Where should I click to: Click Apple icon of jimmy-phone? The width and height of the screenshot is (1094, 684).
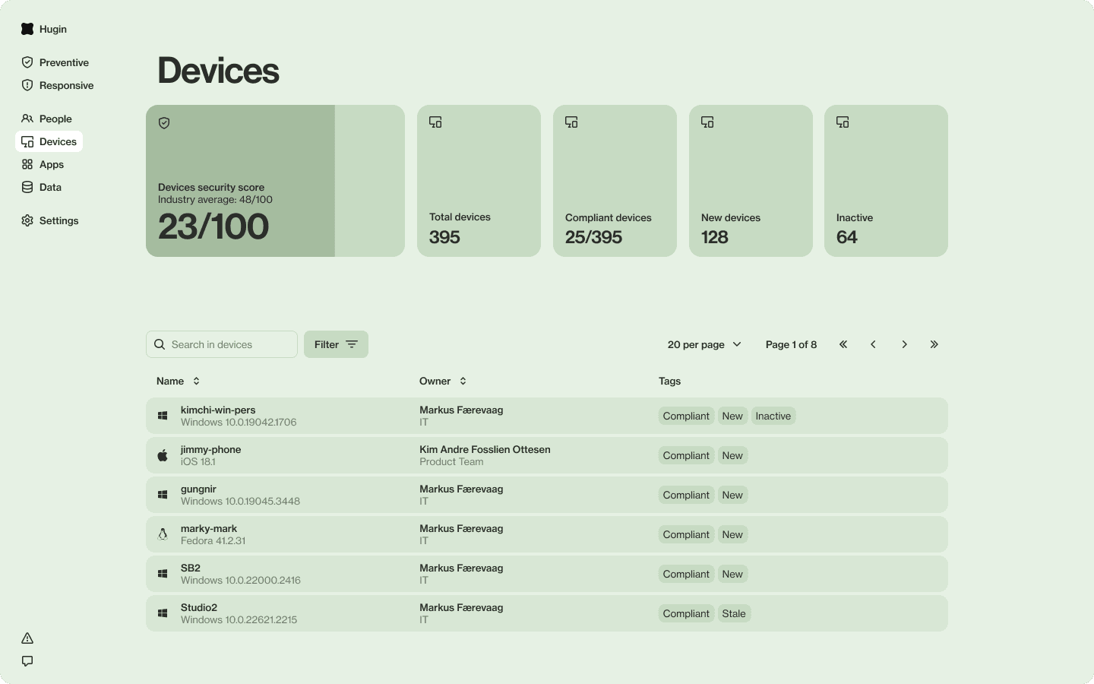pos(163,455)
